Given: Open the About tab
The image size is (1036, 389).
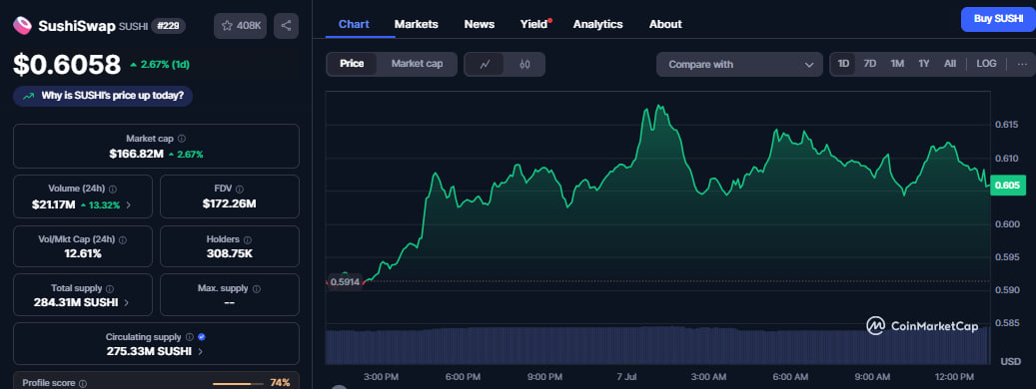Looking at the screenshot, I should pos(665,24).
